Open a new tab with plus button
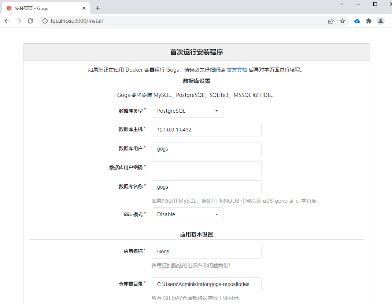 [x=98, y=8]
